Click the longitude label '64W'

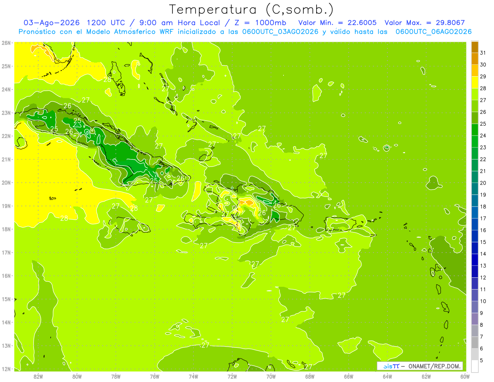tap(387, 376)
